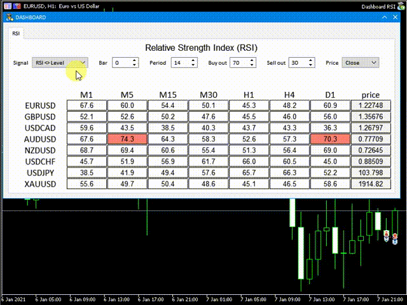407x305 pixels.
Task: Collapse the Dashboard panel using the chevron
Action: [383, 17]
